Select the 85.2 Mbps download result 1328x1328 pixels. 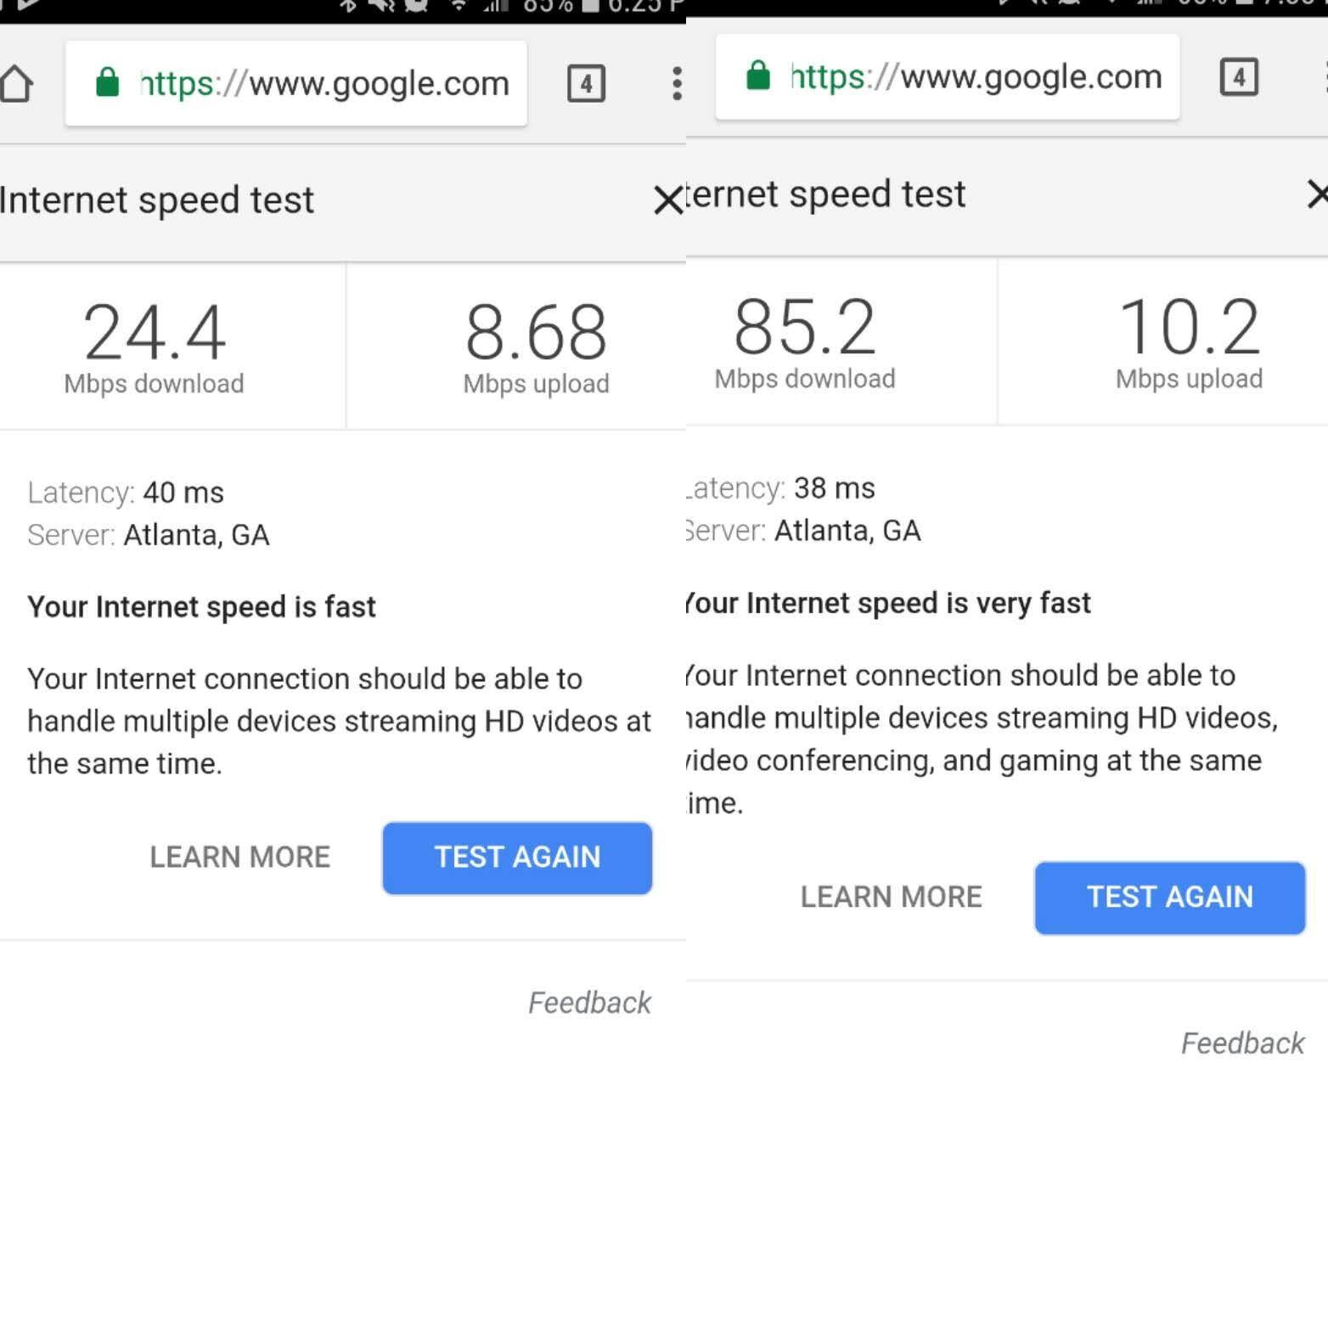tap(805, 340)
